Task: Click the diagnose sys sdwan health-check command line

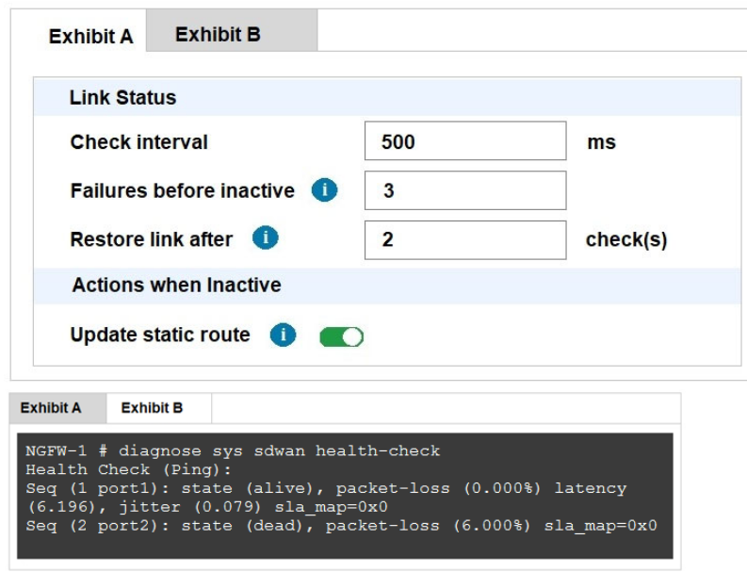Action: [x=233, y=450]
